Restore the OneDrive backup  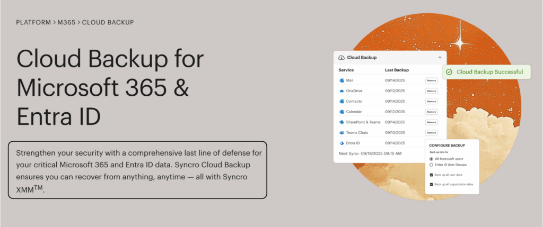click(x=432, y=91)
